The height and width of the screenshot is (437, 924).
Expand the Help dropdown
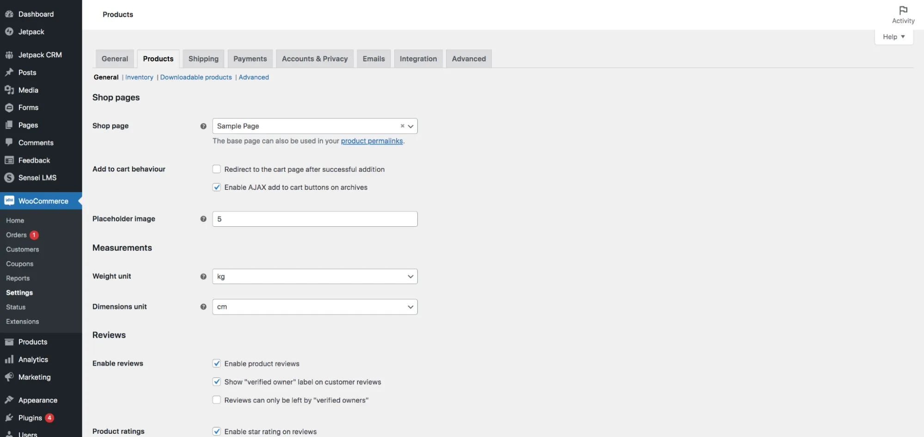[x=893, y=36]
